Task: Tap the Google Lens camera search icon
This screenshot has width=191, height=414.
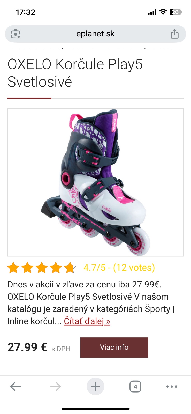Action: (x=16, y=34)
